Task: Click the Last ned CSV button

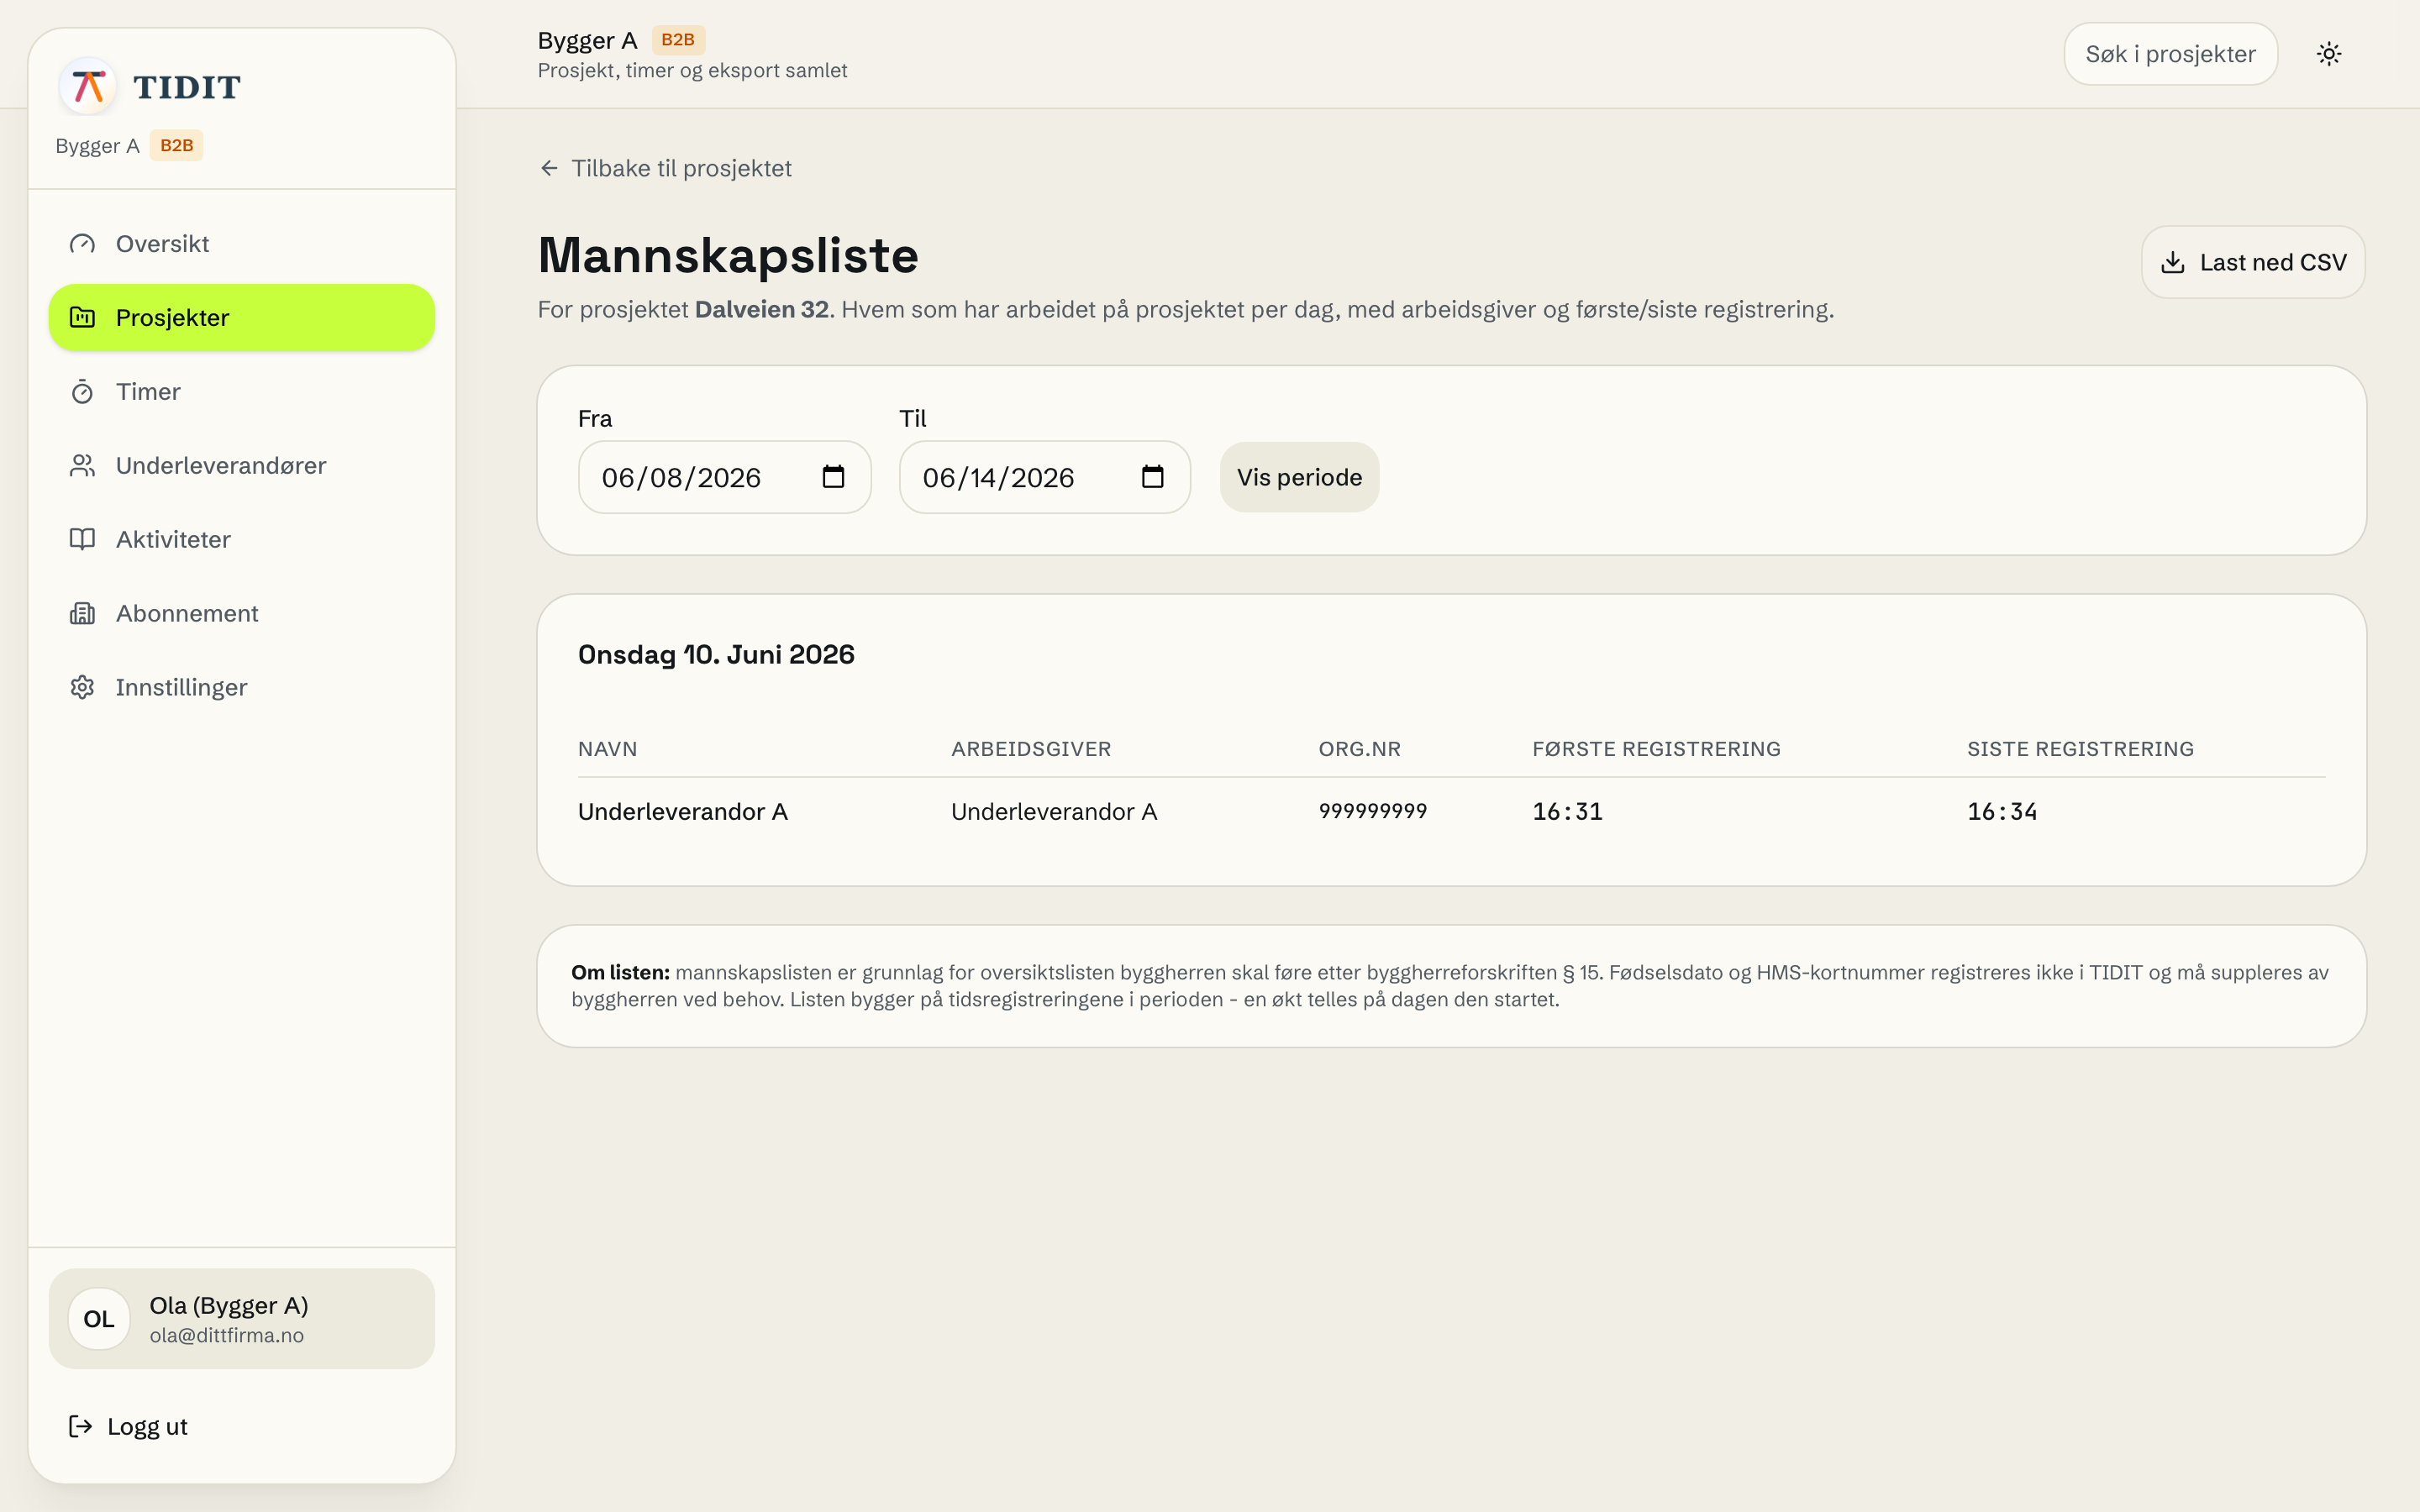Action: [2253, 263]
